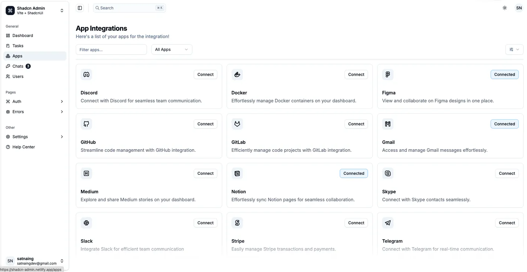This screenshot has width=527, height=272.
Task: Expand the Errors pages submenu
Action: coord(35,112)
